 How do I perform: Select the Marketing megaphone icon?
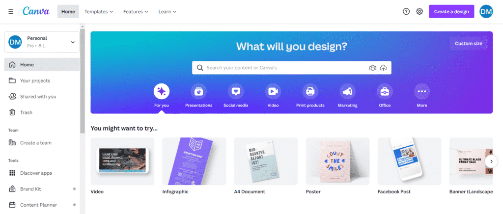tap(347, 92)
